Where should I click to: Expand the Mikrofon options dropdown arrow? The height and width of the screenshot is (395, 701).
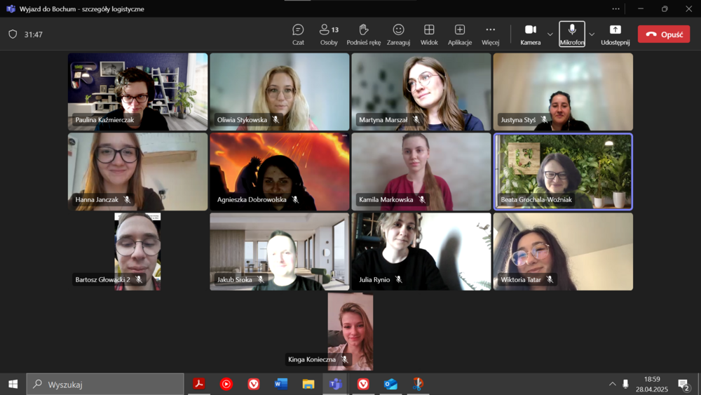(x=592, y=34)
